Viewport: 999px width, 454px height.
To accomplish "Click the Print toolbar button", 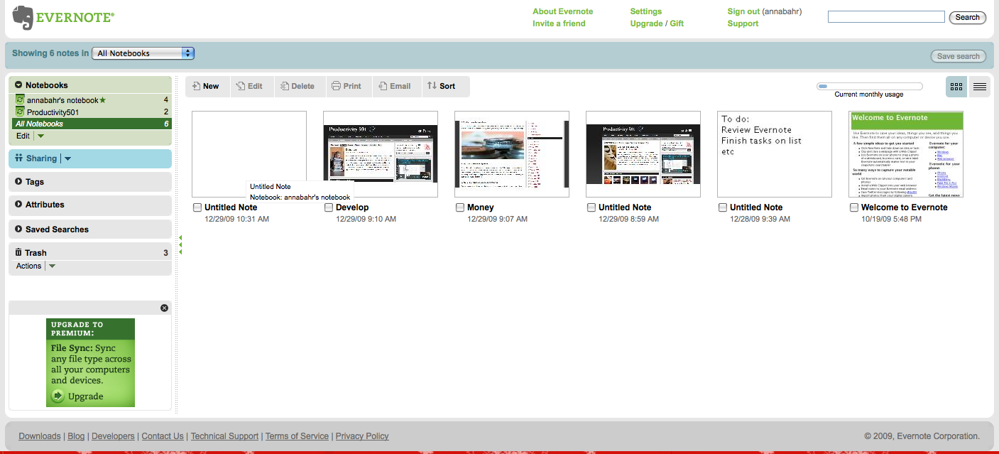I will [346, 86].
